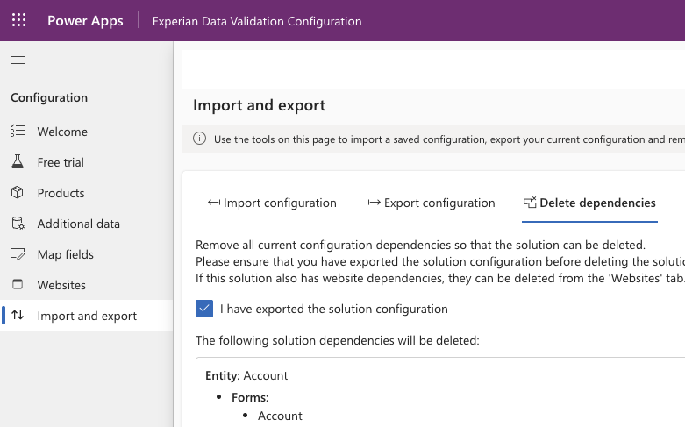Click the Websites window icon
The width and height of the screenshot is (685, 427).
(x=18, y=285)
